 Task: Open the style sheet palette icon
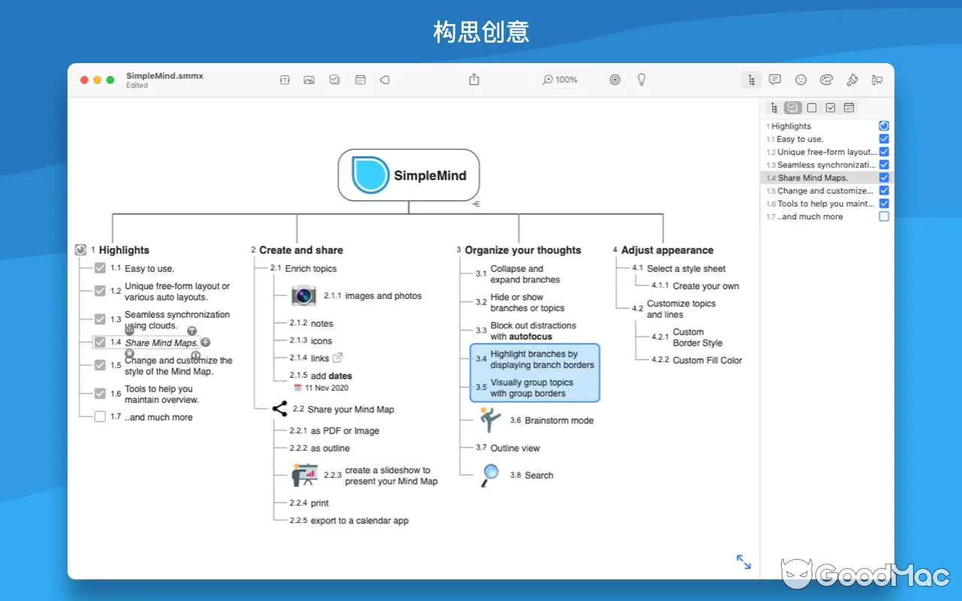[825, 80]
